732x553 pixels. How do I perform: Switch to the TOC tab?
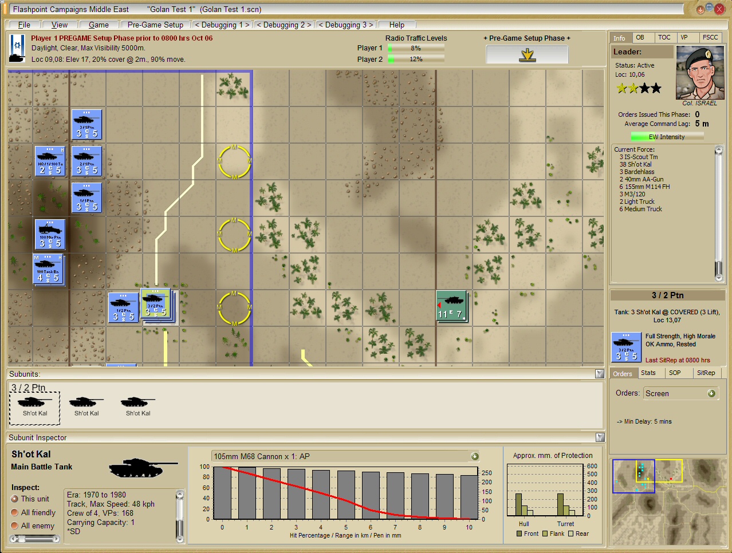[x=664, y=37]
